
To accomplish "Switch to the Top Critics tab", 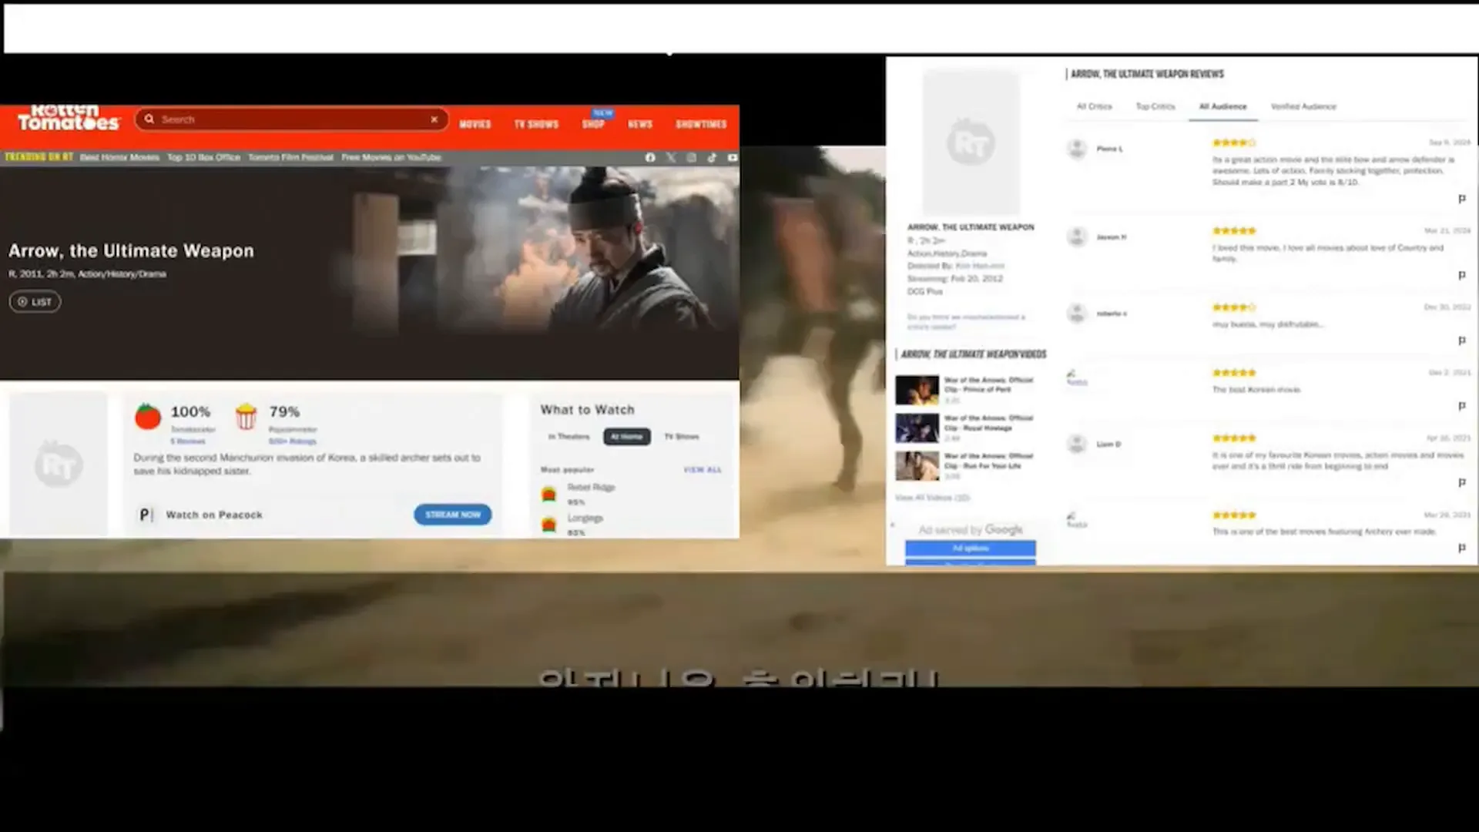I will pos(1155,106).
